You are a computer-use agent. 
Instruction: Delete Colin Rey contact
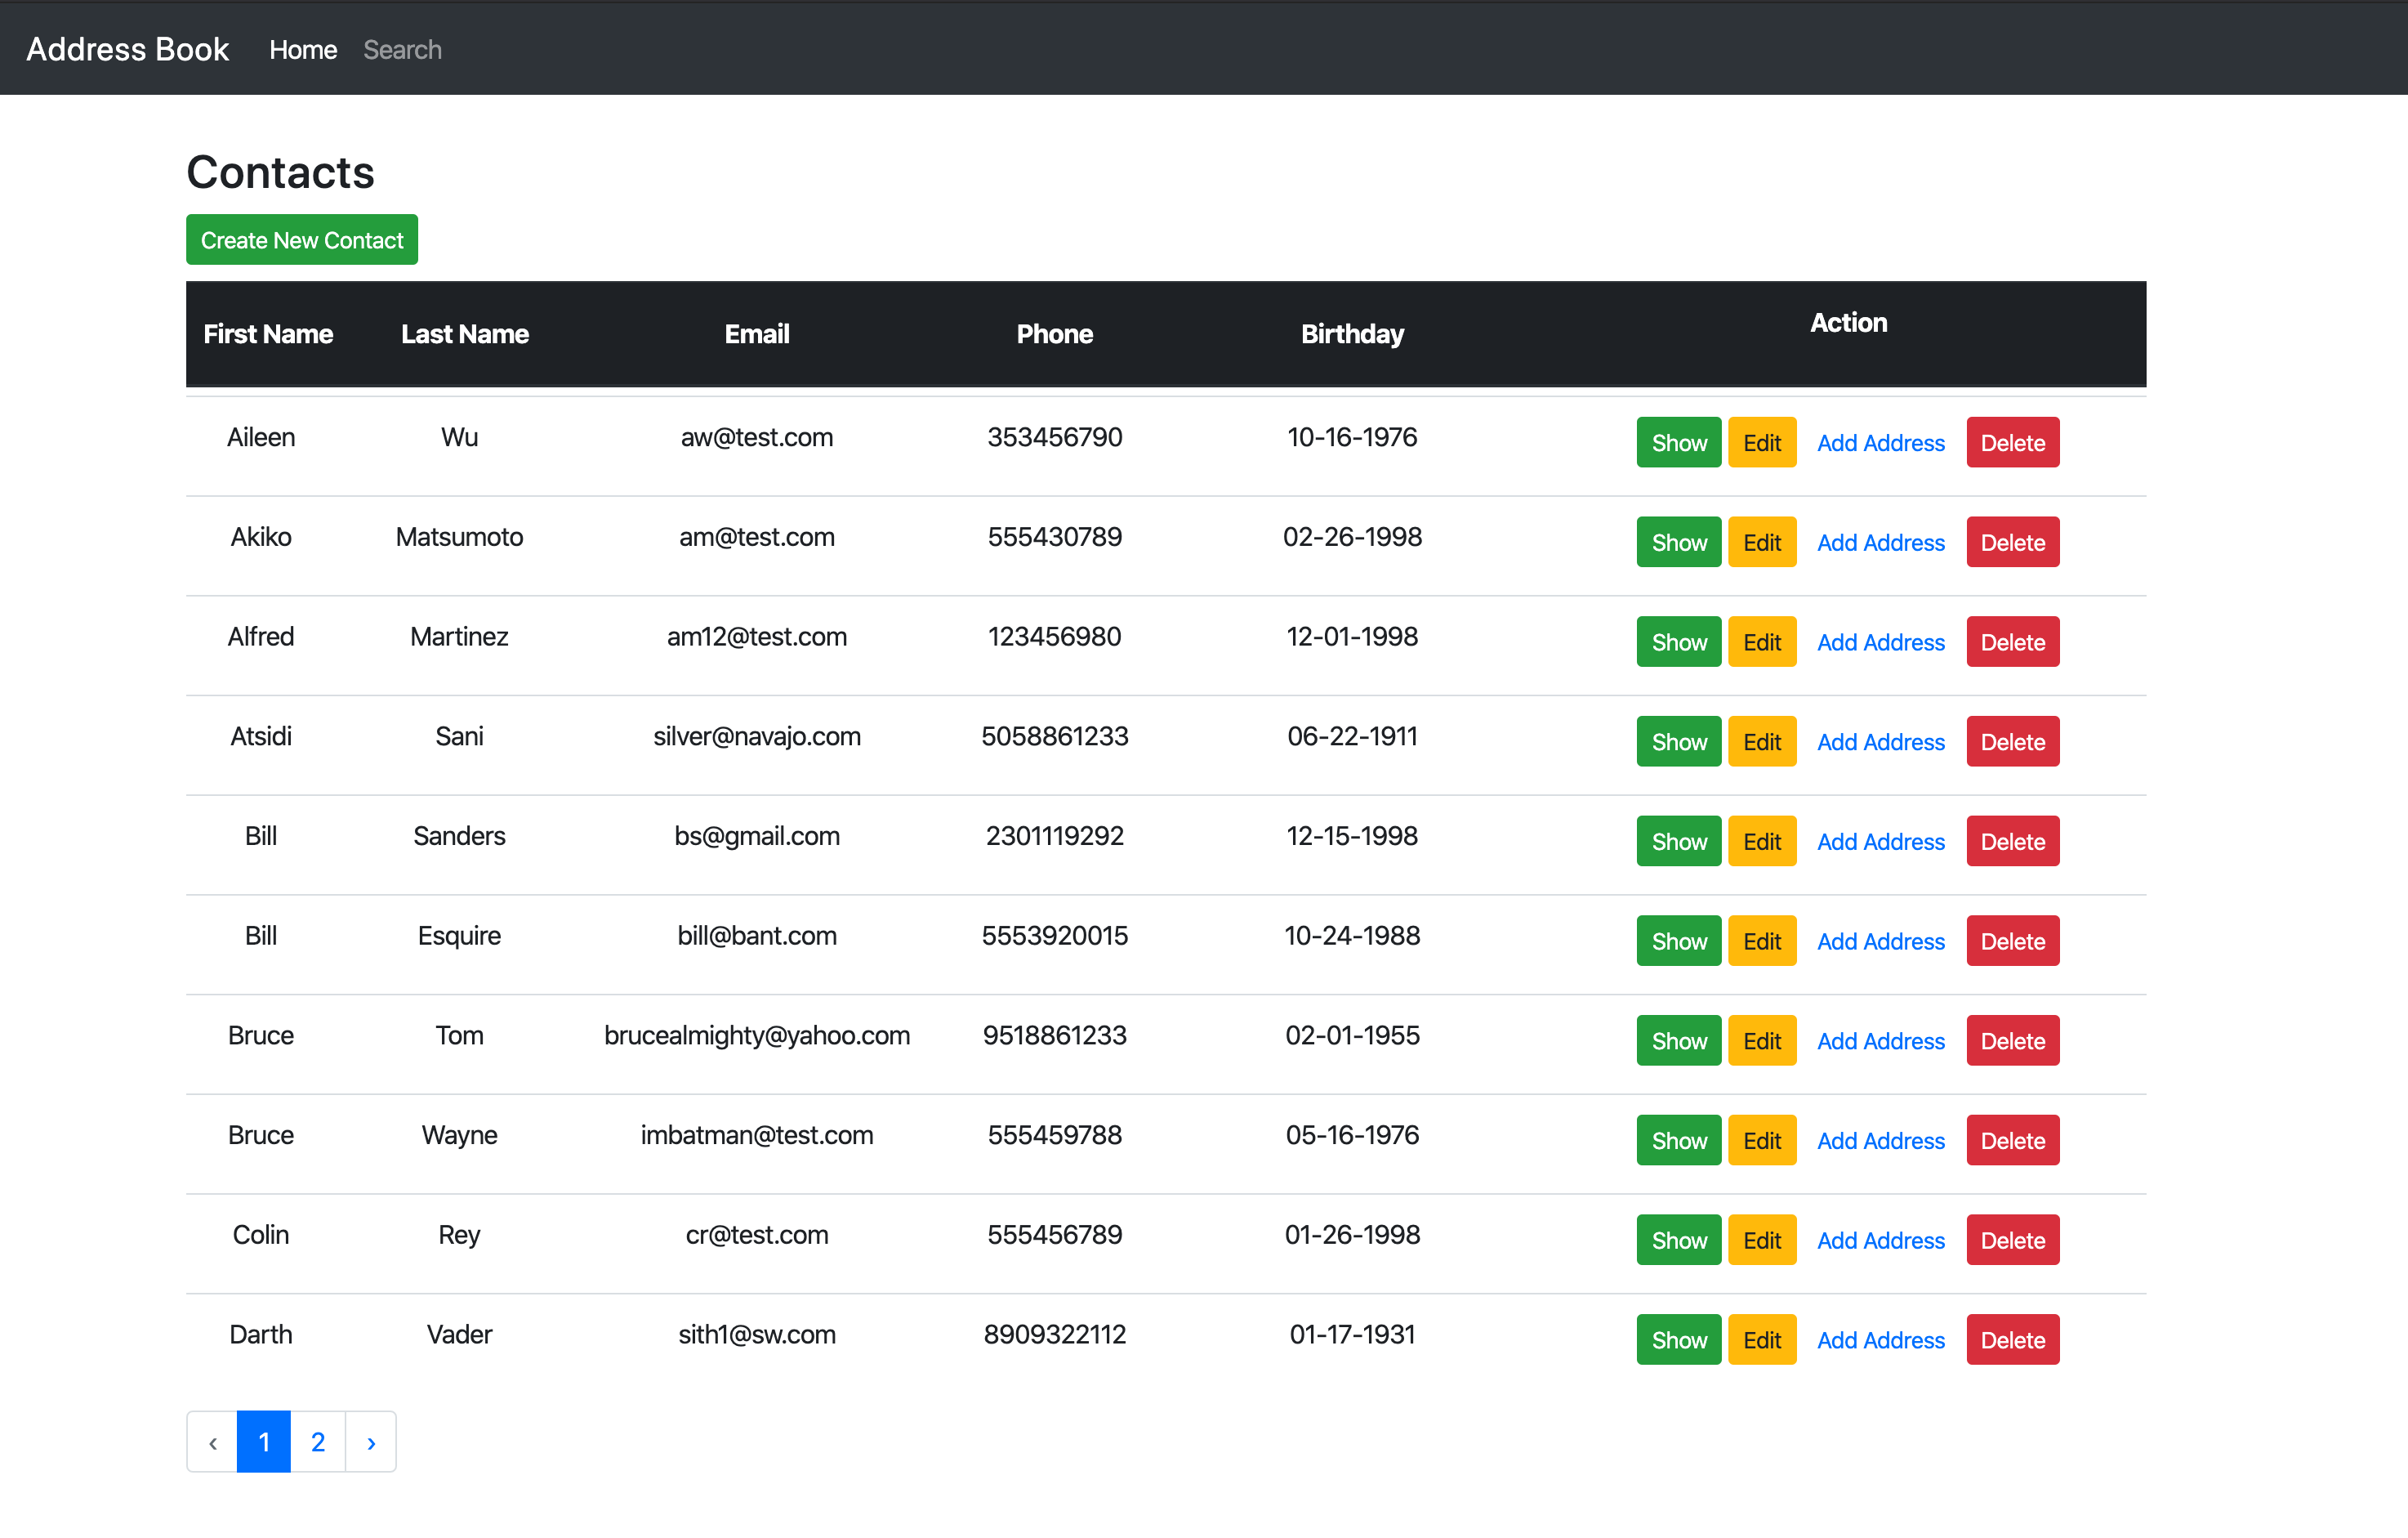[2013, 1240]
